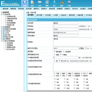Click the EmpireCMS logo
This screenshot has height=92, width=92.
(10, 4)
